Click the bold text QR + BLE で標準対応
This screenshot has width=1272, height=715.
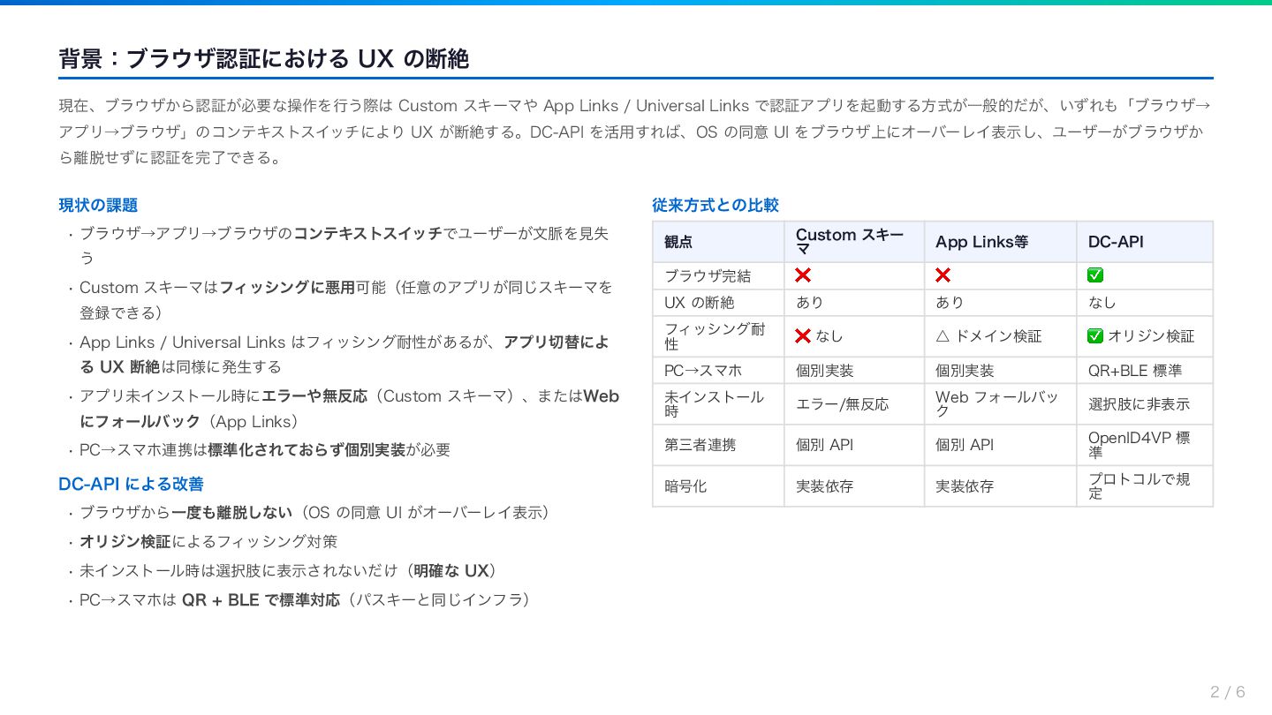tap(261, 600)
